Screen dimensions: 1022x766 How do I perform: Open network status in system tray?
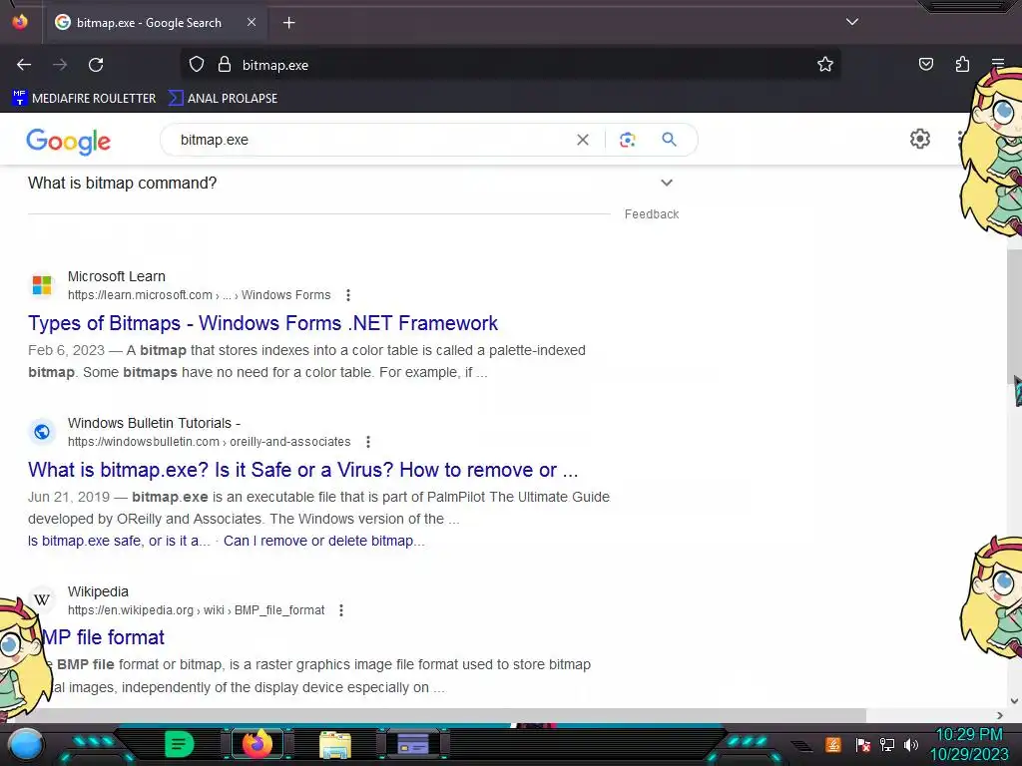coord(887,744)
